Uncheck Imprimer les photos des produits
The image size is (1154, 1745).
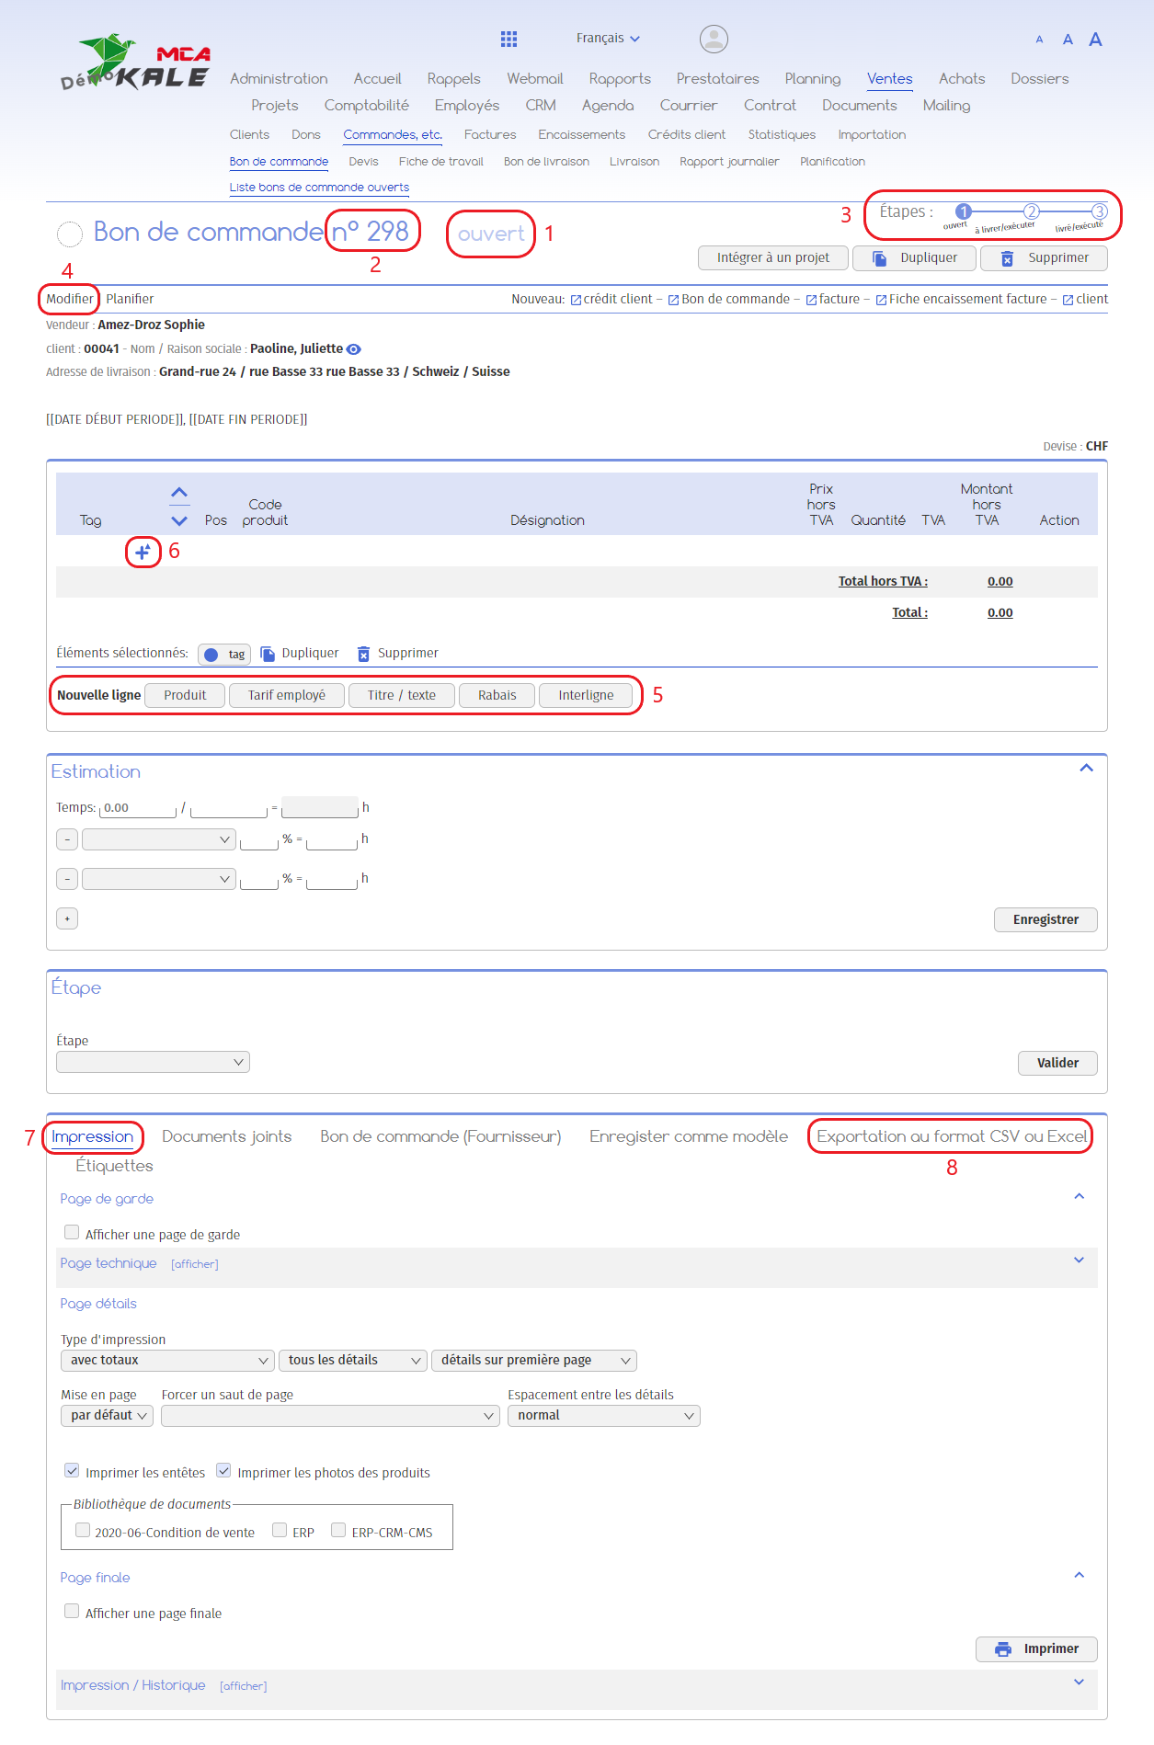click(223, 1471)
